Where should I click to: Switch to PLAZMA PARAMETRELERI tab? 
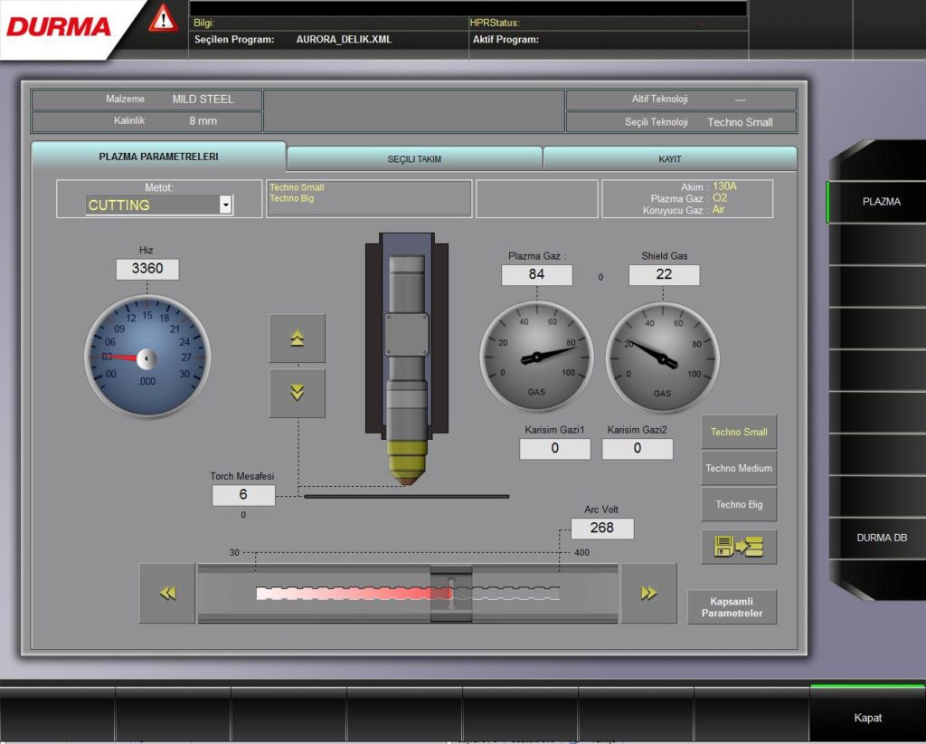click(158, 157)
